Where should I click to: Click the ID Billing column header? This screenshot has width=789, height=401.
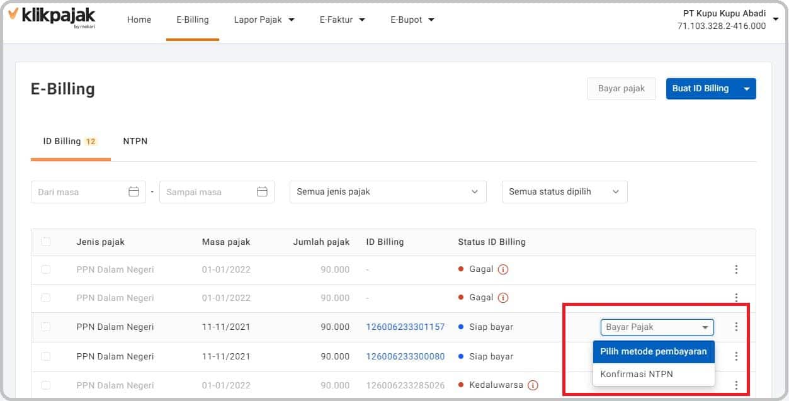click(385, 242)
